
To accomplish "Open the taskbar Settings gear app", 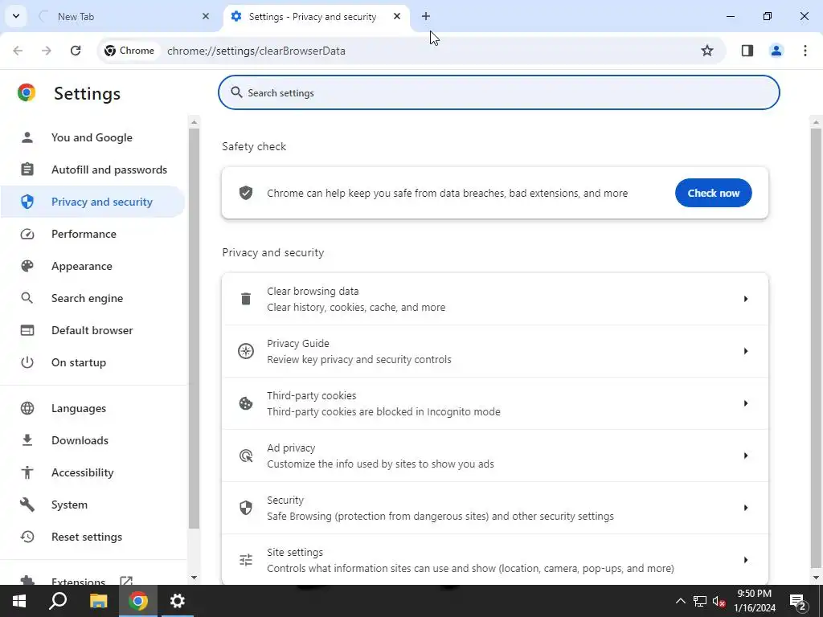I will tap(178, 601).
